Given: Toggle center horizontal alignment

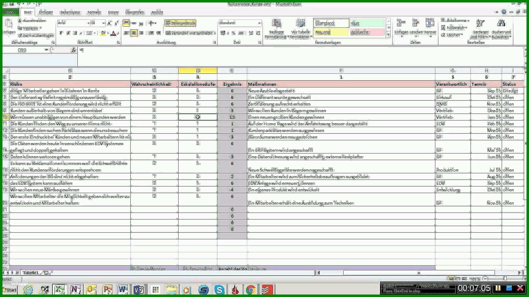Looking at the screenshot, I should coord(134,33).
